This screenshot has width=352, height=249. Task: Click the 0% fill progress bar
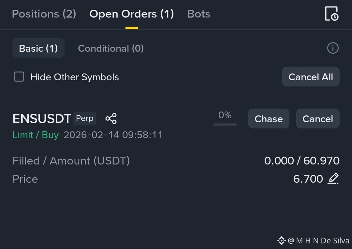coord(225,124)
